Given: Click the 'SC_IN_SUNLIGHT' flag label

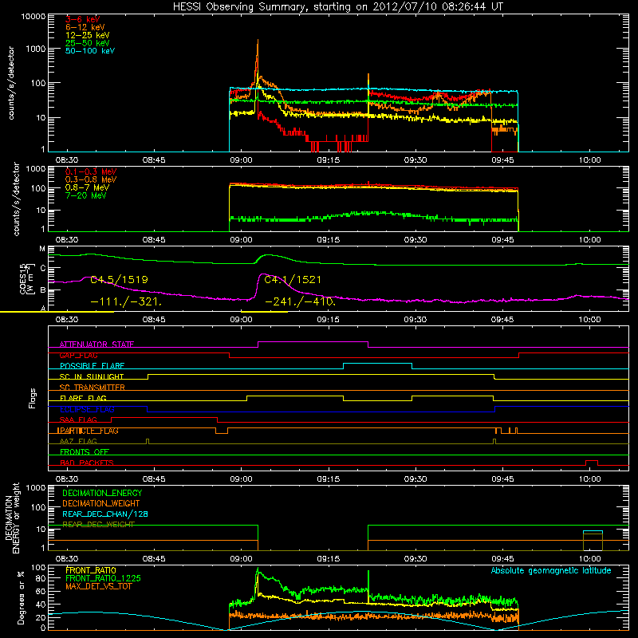Looking at the screenshot, I should tap(92, 376).
